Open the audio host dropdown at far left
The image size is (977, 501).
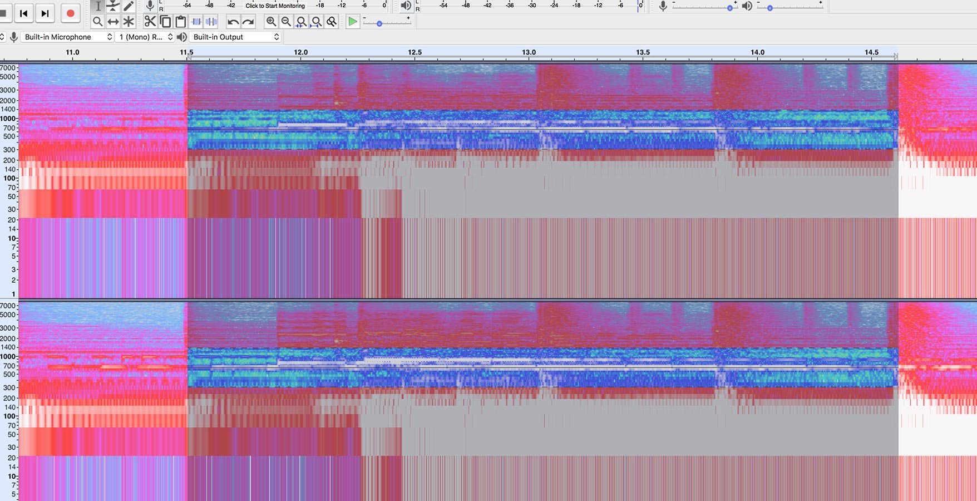point(2,37)
